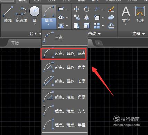Select the Line (直线) tool

[x=8, y=14]
